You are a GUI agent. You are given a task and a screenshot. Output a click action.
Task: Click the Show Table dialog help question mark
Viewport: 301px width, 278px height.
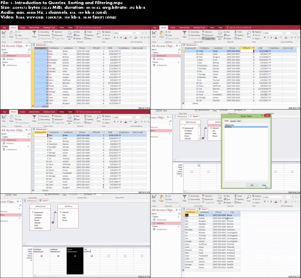click(x=262, y=116)
